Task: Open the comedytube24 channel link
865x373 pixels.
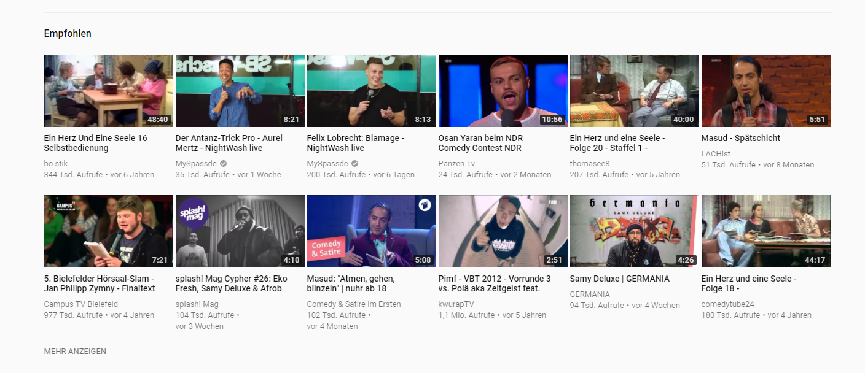Action: pyautogui.click(x=727, y=304)
